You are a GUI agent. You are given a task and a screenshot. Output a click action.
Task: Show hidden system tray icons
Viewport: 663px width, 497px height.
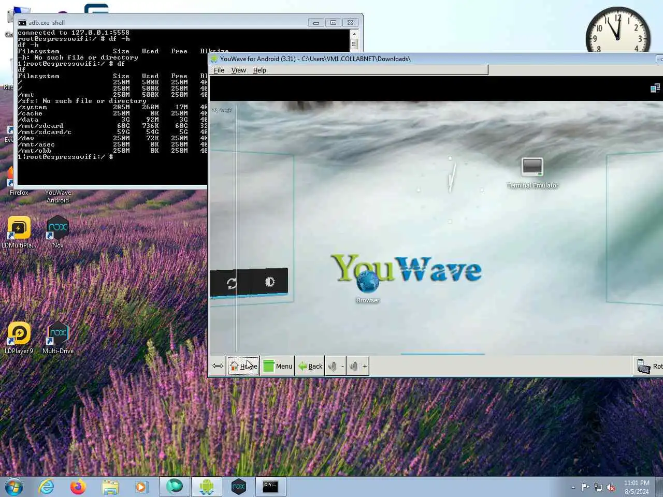pyautogui.click(x=573, y=487)
